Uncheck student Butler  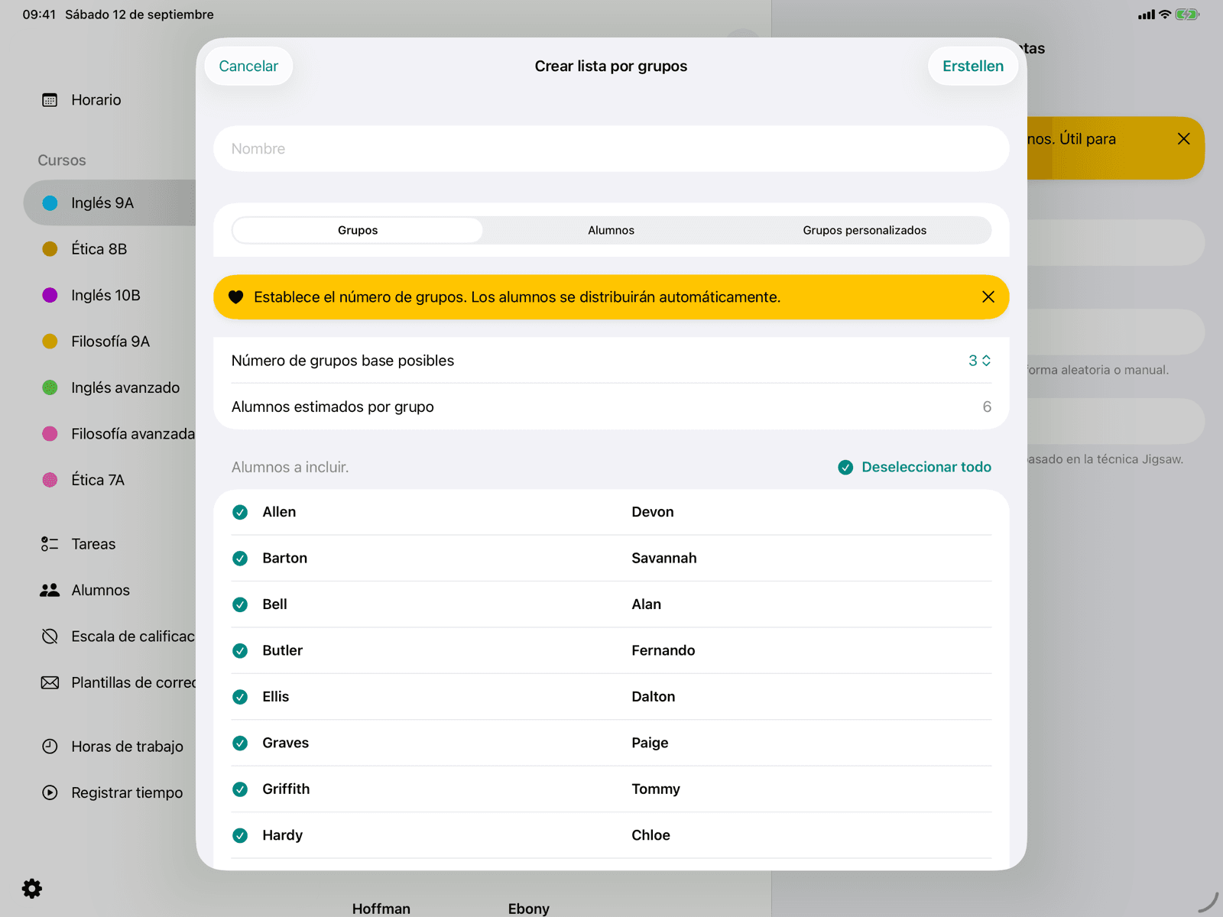point(240,651)
